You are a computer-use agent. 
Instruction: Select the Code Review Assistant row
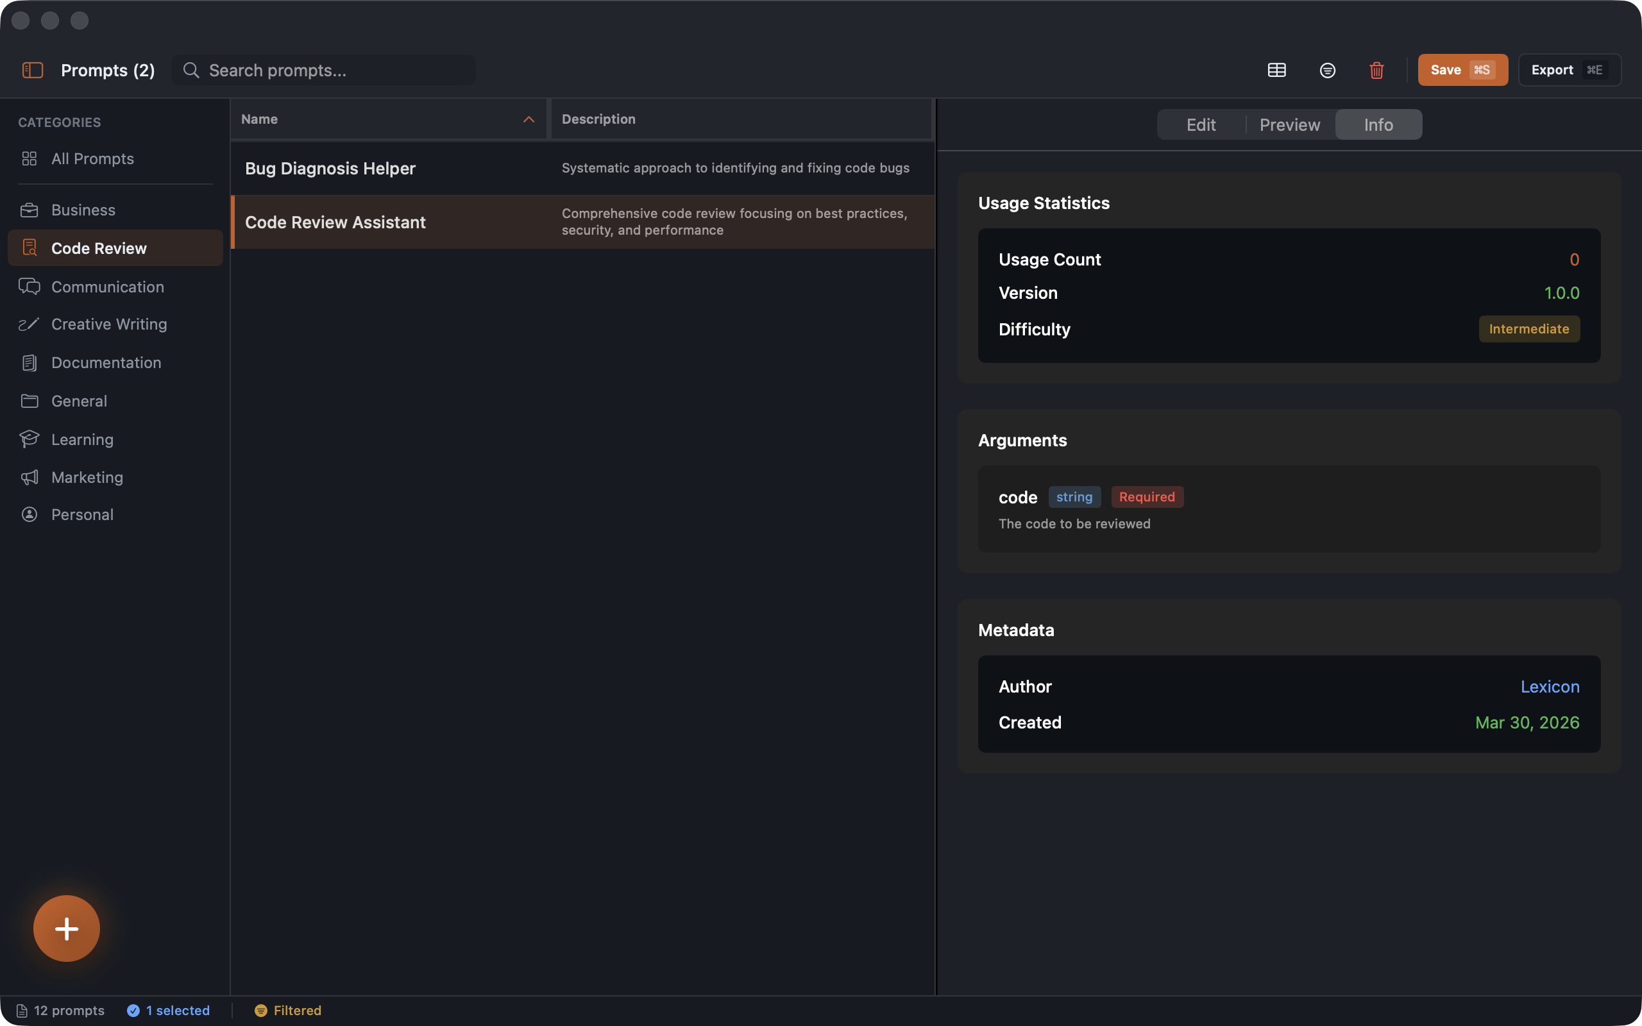pos(583,222)
